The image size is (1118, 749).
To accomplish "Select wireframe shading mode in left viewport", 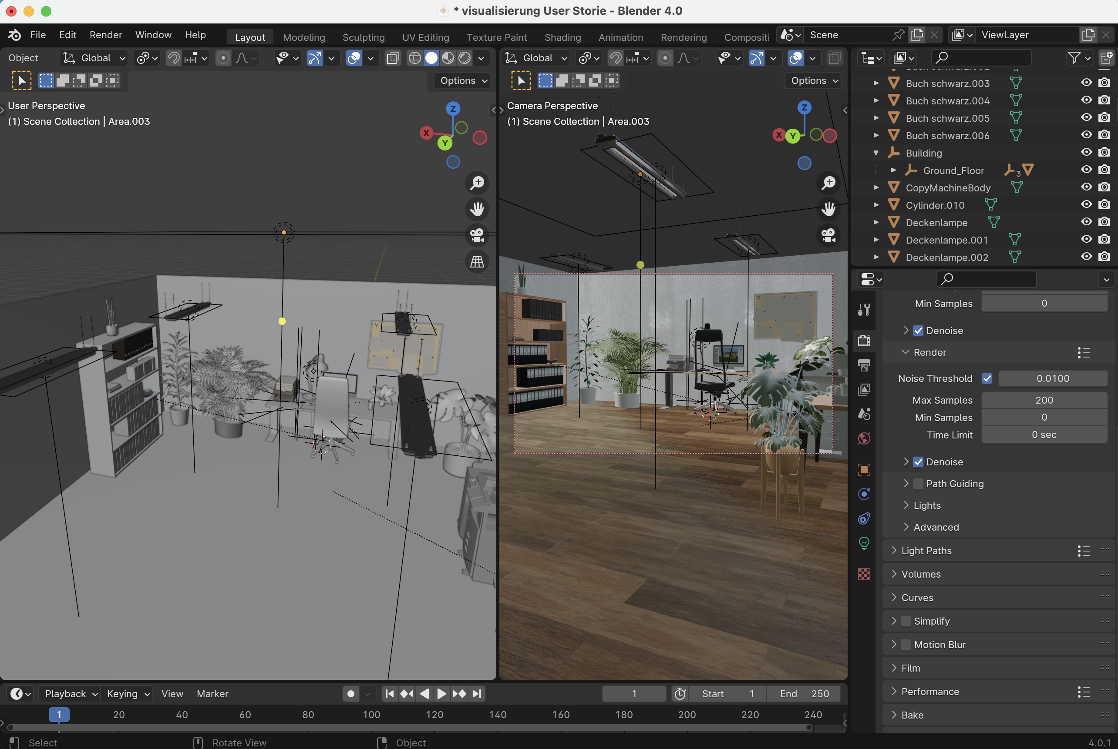I will (415, 58).
